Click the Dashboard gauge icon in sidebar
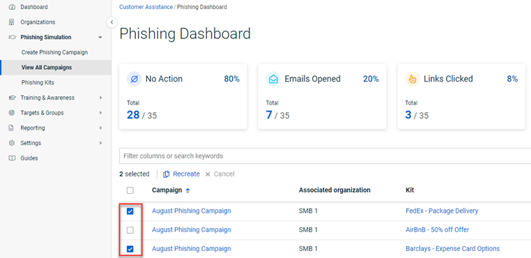 12,7
